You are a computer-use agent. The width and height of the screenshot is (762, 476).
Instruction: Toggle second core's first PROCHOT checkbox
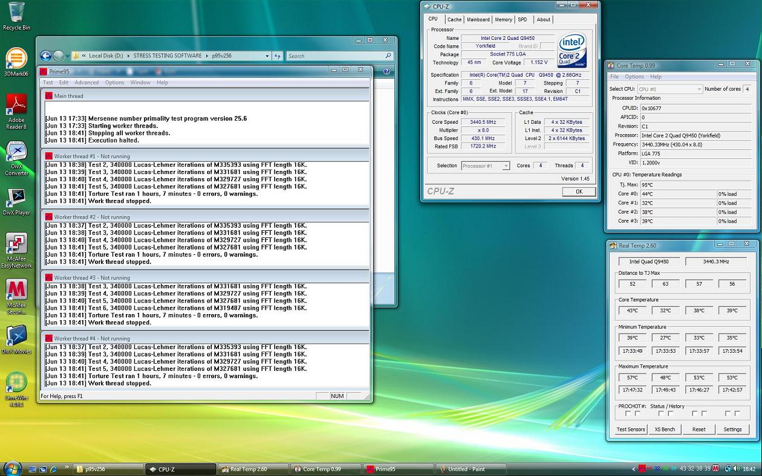pos(661,413)
